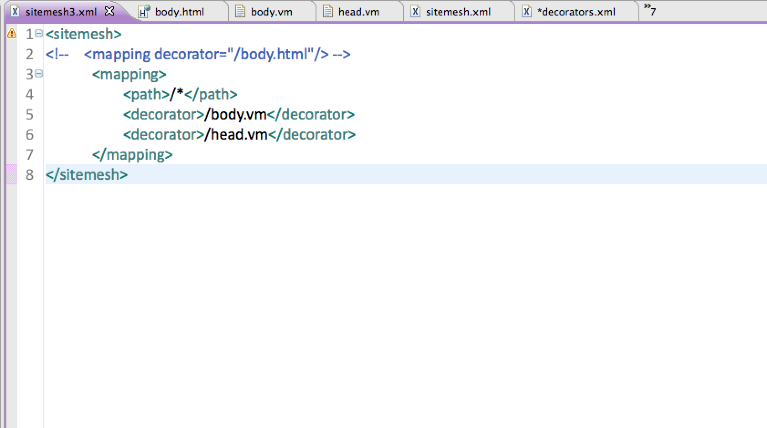
Task: Collapse the sitemesh element fold on line 1
Action: pos(39,33)
